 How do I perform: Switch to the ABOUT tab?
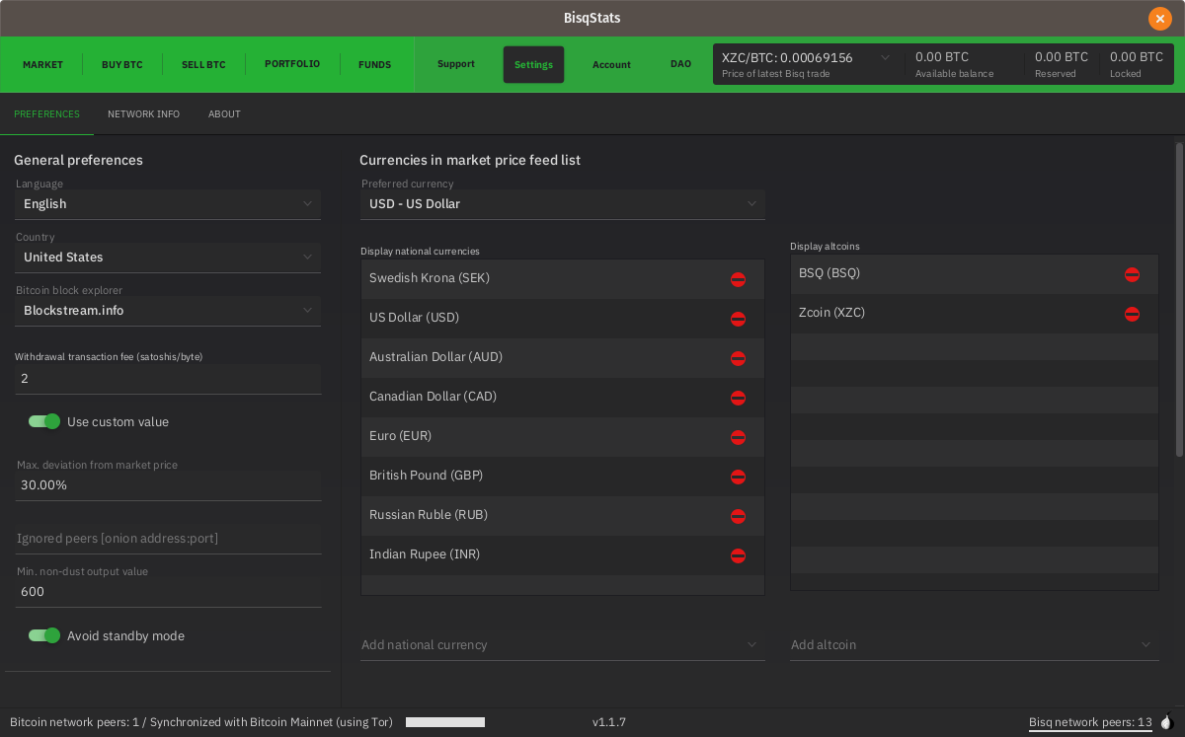pos(224,114)
